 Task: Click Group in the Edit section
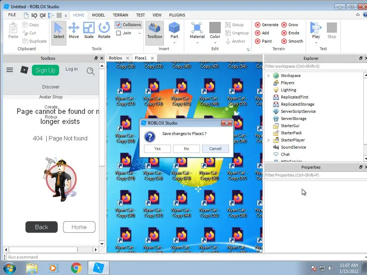tap(234, 25)
